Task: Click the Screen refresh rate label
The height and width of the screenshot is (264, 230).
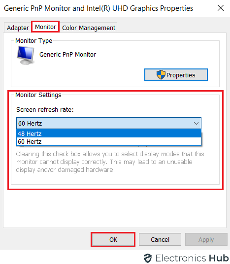Action: point(45,110)
